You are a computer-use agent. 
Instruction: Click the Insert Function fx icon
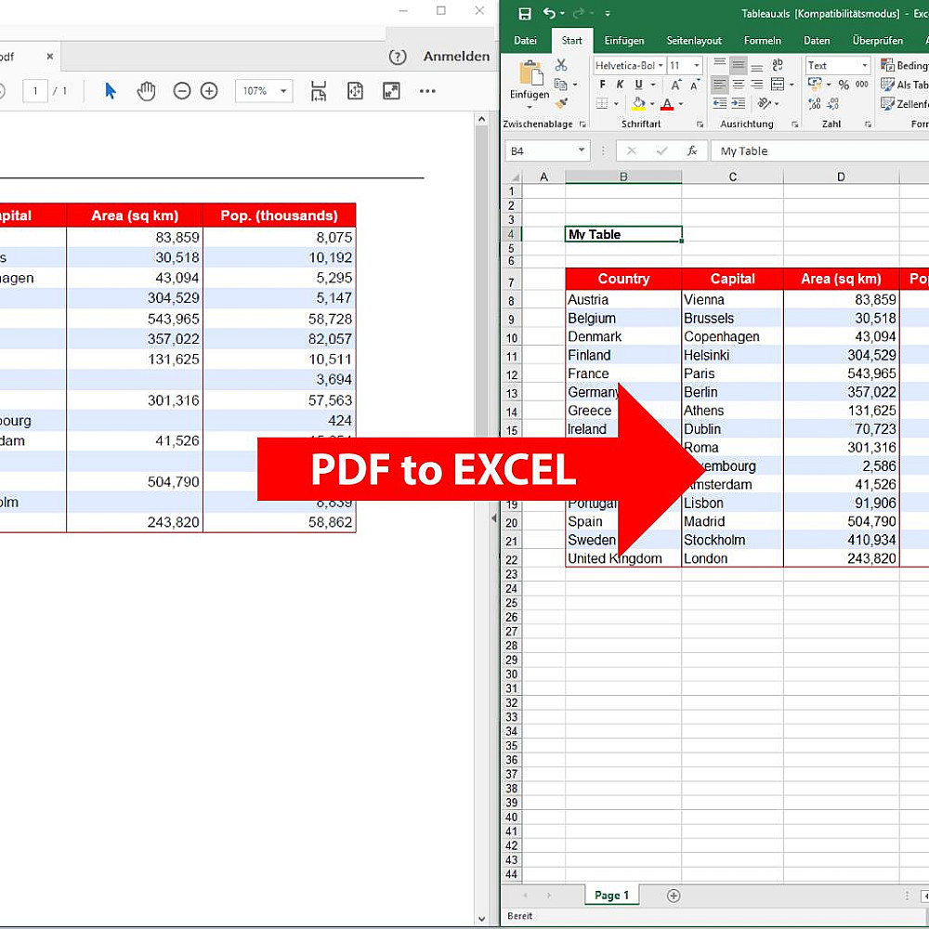click(x=692, y=151)
